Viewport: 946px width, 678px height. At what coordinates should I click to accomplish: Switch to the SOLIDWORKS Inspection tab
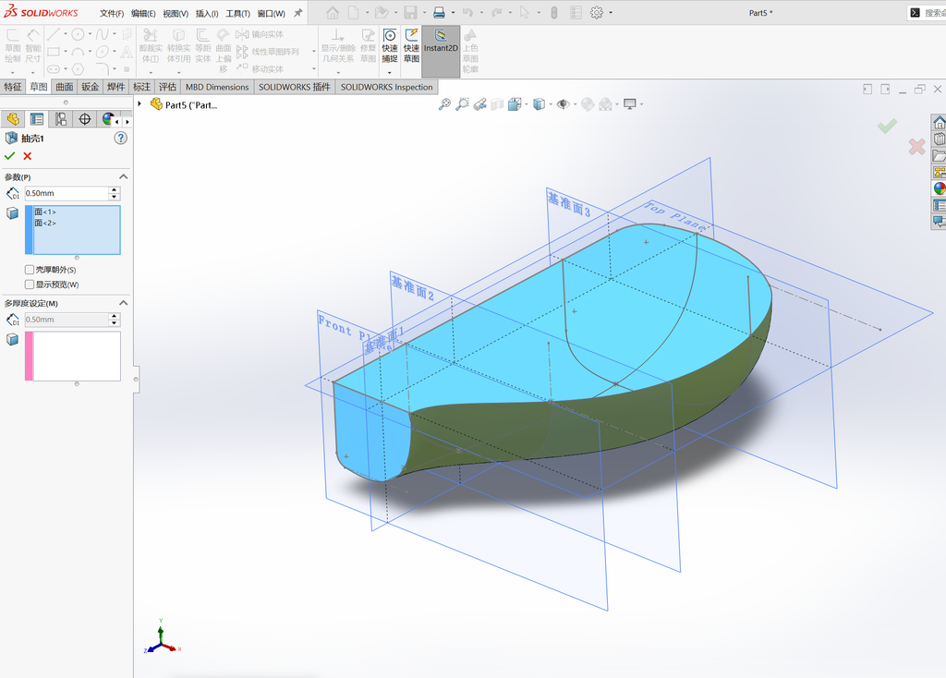click(x=387, y=87)
